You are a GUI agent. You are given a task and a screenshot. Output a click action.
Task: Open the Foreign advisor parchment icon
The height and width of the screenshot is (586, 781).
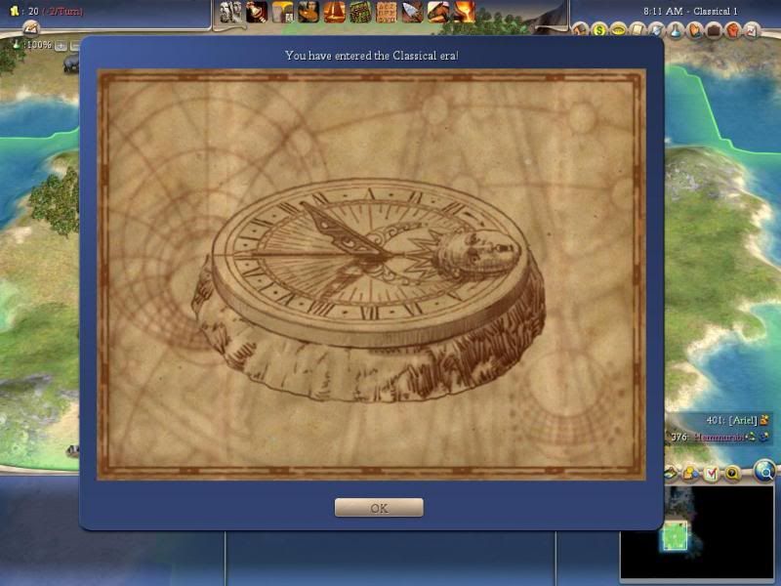[637, 31]
